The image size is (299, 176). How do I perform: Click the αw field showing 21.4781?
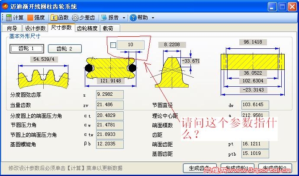point(110,125)
